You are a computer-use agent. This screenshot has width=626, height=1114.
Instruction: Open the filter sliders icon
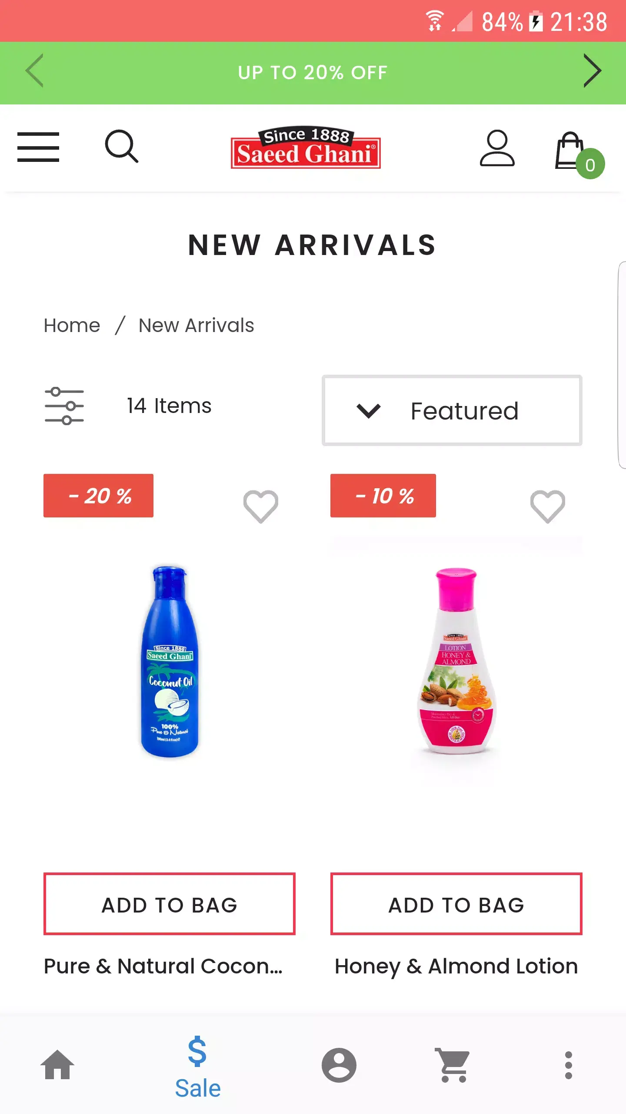pyautogui.click(x=64, y=406)
